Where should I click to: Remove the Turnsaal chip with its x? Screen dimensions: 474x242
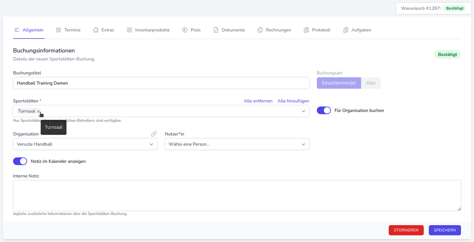click(38, 111)
